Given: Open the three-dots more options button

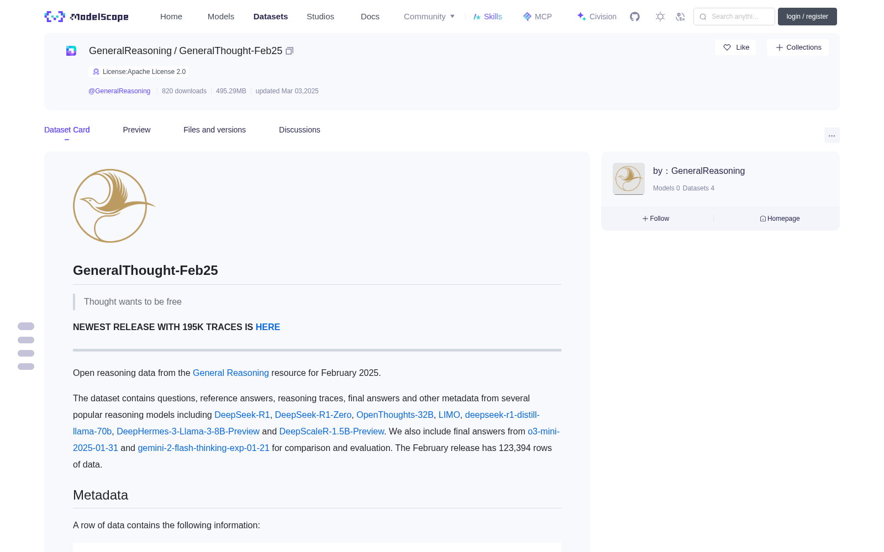Looking at the screenshot, I should 832,135.
